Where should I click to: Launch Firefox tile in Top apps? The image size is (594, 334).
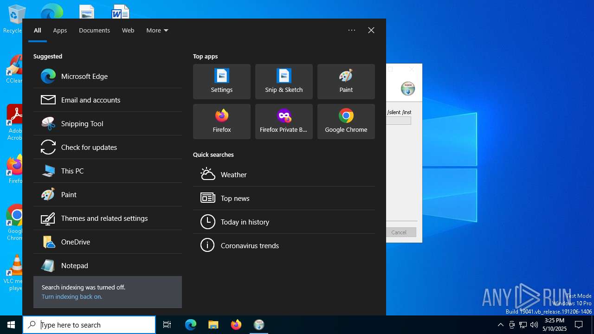pyautogui.click(x=222, y=122)
